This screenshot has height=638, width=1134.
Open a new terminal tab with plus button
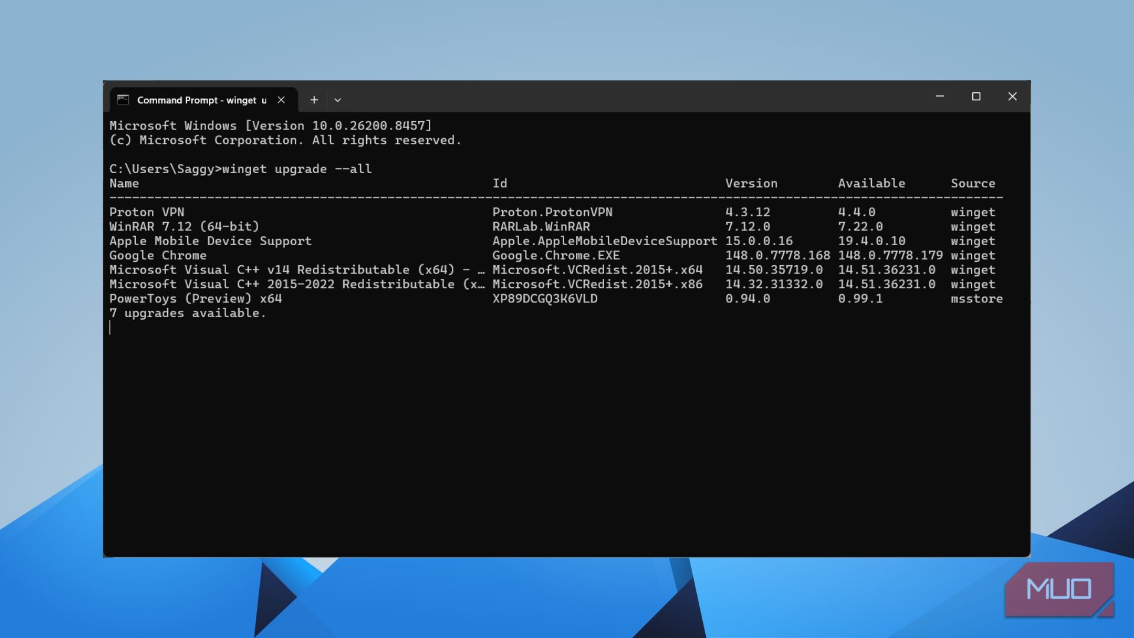click(314, 100)
